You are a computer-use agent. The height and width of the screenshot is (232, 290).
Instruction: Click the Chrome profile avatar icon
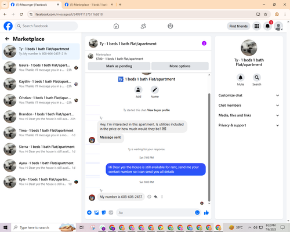(x=277, y=14)
